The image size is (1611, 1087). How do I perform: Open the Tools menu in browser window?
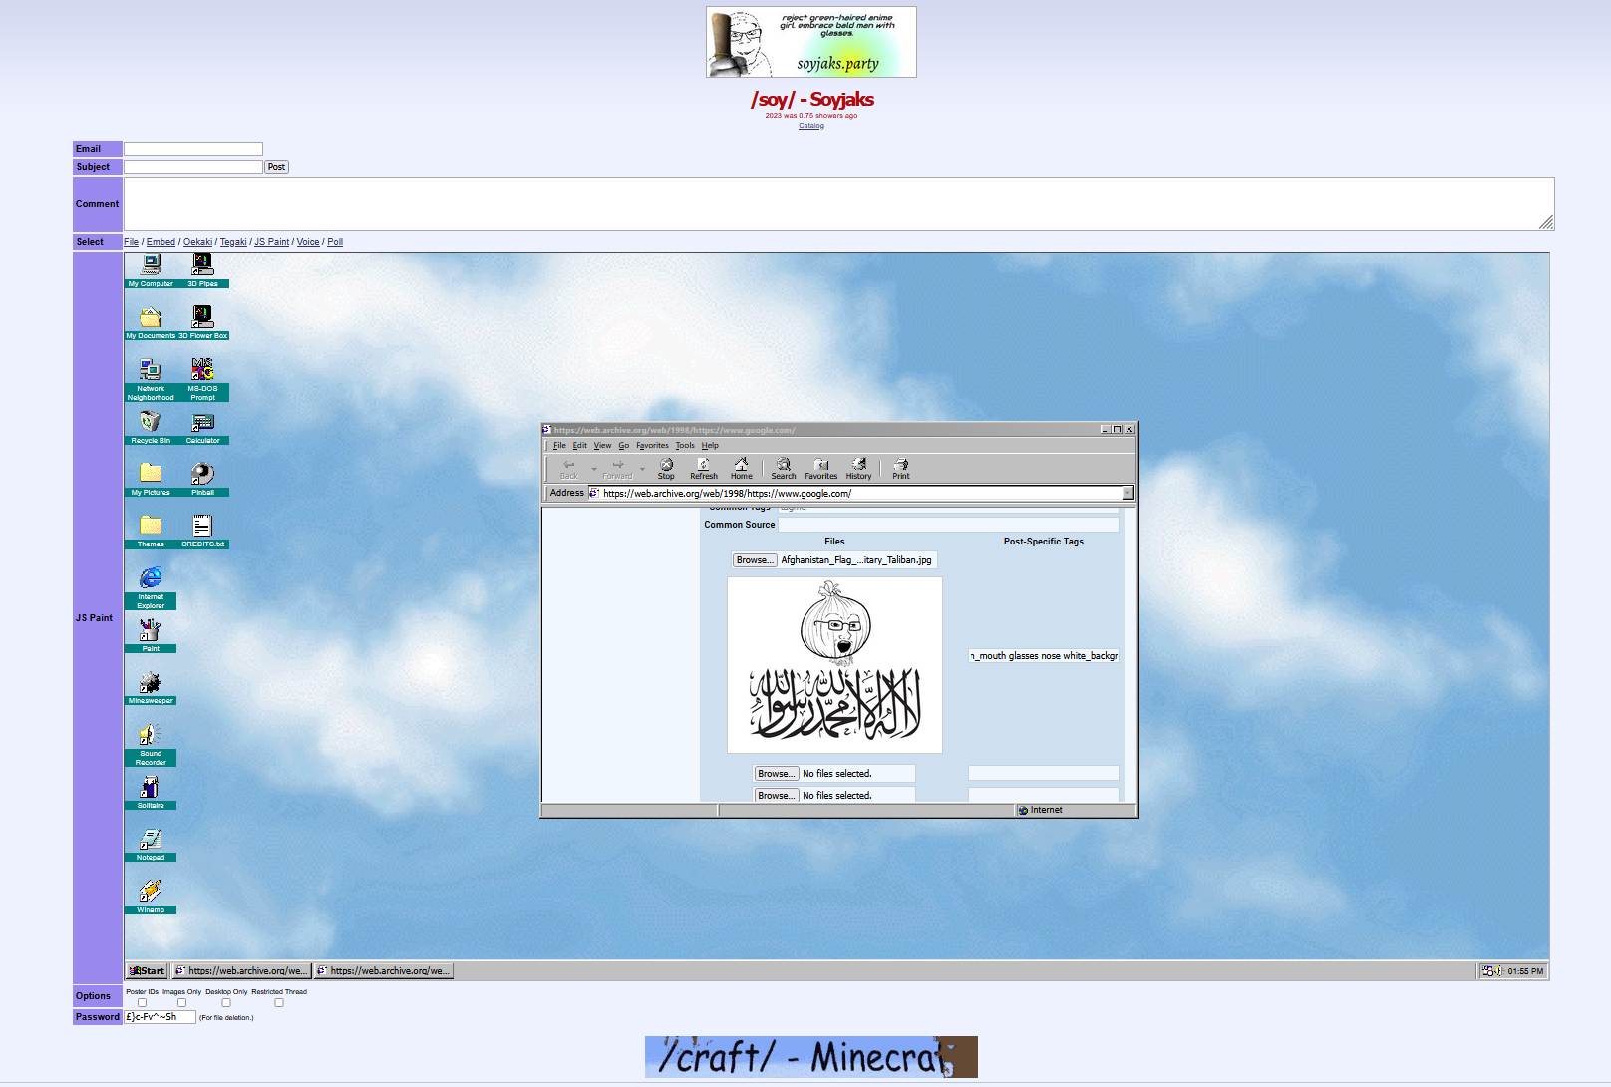685,446
